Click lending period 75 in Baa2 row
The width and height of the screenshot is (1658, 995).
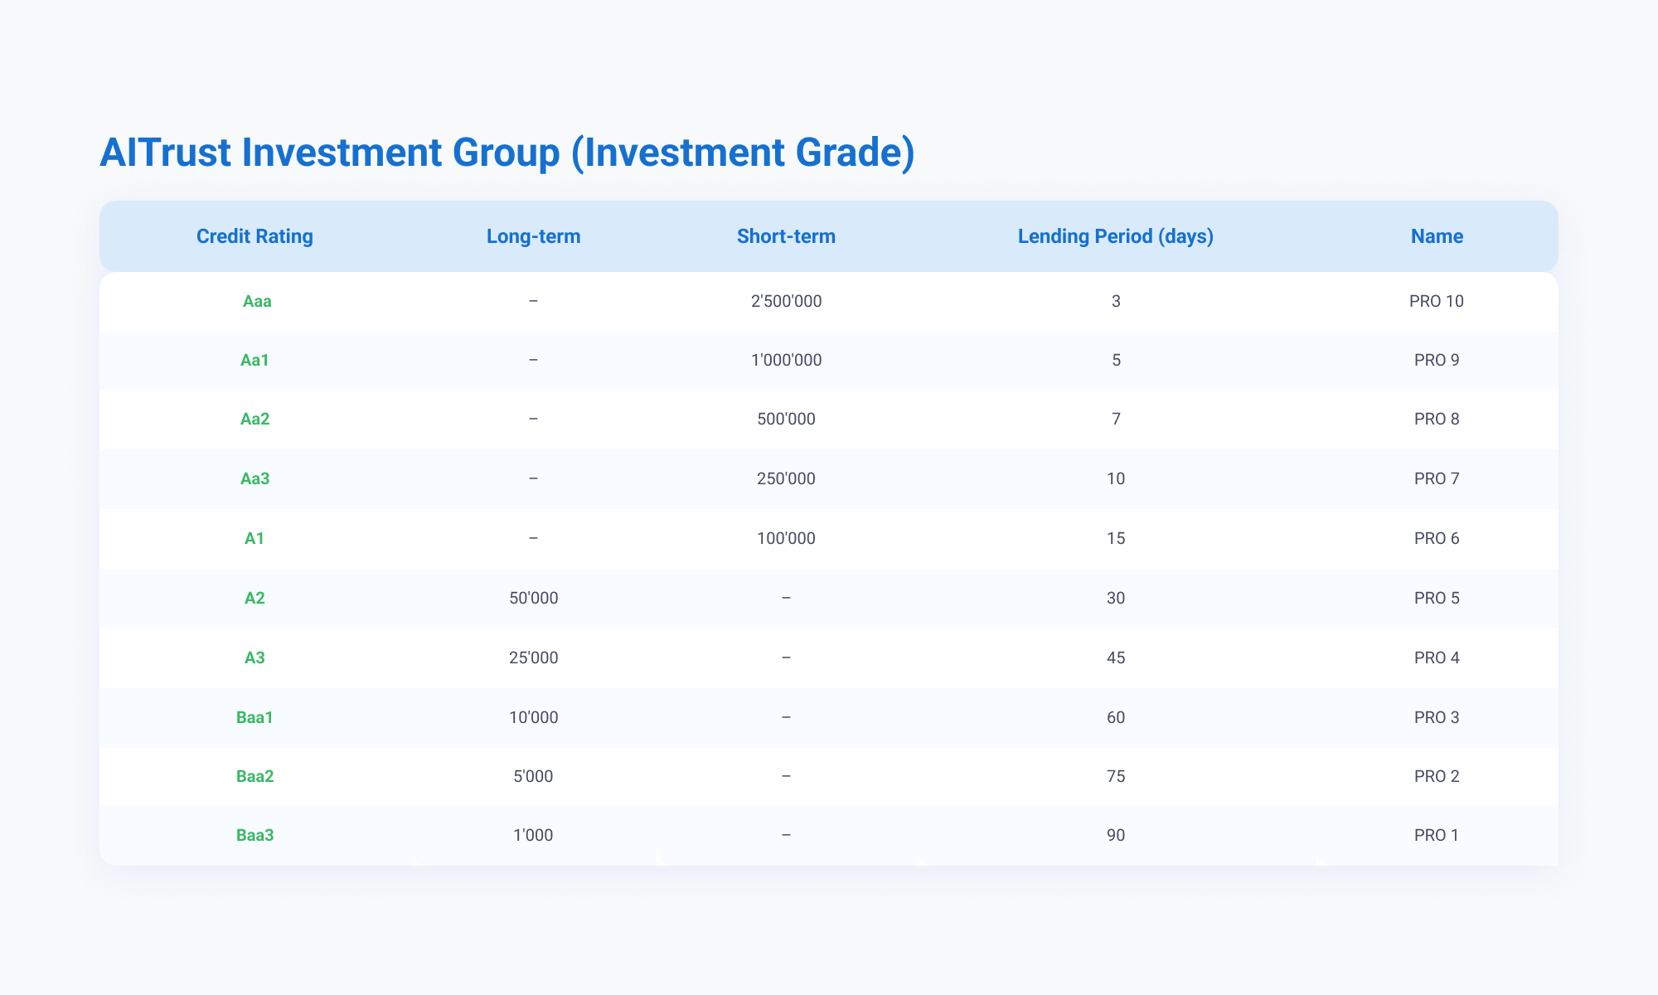[x=1116, y=776]
